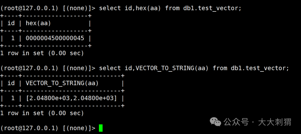Click VECTOR_TO_STRING(aa) in the second select command
Viewport: 301px width, 134px height.
172,68
